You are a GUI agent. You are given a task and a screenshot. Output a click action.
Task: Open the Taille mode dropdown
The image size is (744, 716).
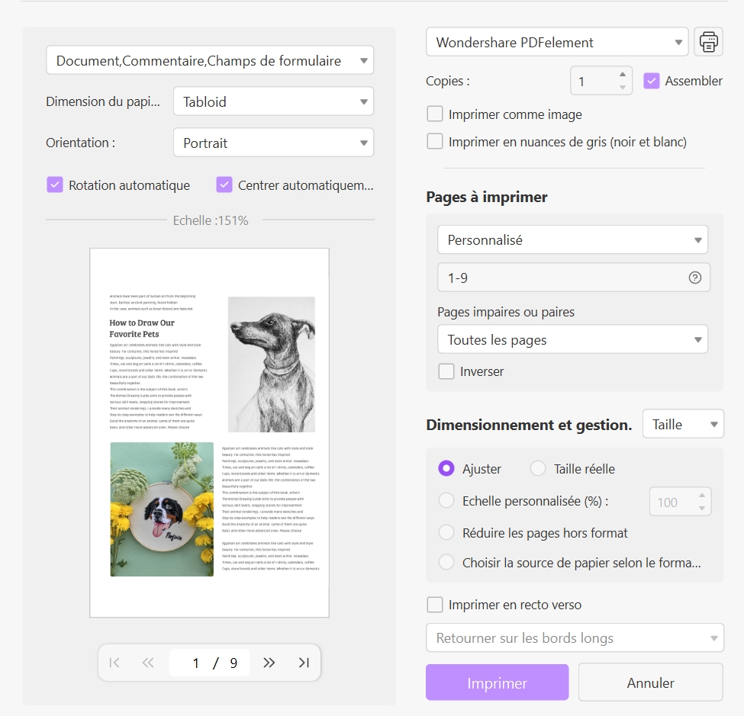[x=683, y=424]
